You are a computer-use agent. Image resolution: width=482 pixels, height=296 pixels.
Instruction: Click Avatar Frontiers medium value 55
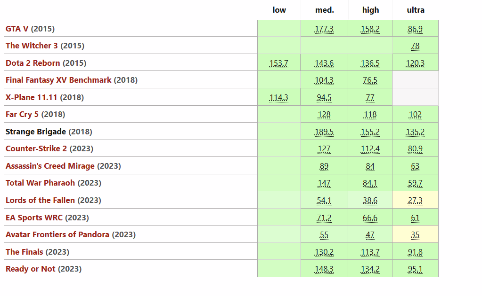324,235
